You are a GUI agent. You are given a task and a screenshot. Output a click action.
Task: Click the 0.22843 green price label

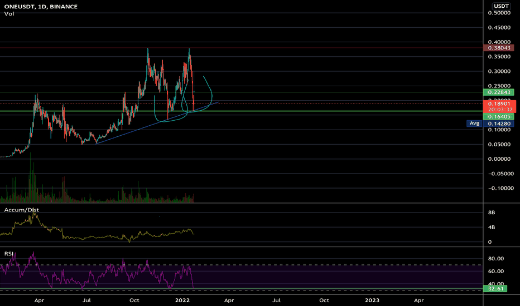pyautogui.click(x=498, y=92)
